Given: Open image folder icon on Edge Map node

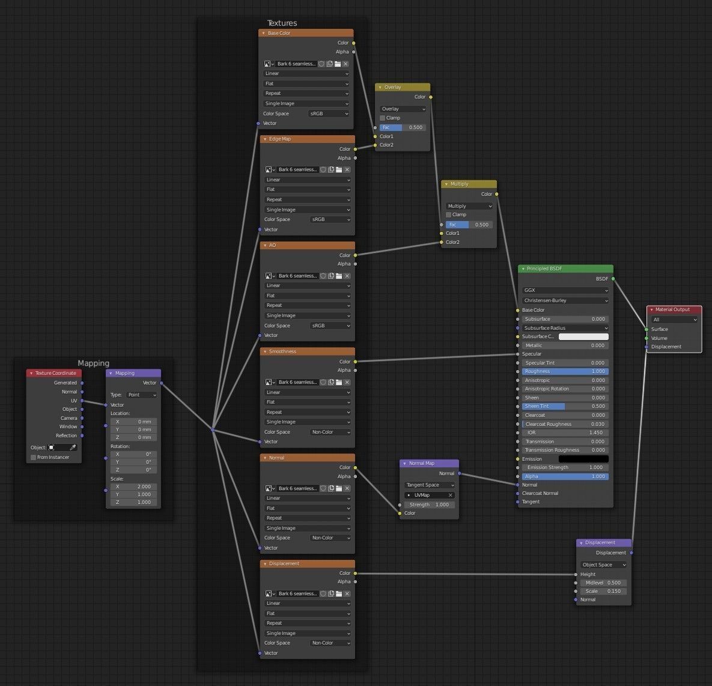Looking at the screenshot, I should click(x=339, y=170).
